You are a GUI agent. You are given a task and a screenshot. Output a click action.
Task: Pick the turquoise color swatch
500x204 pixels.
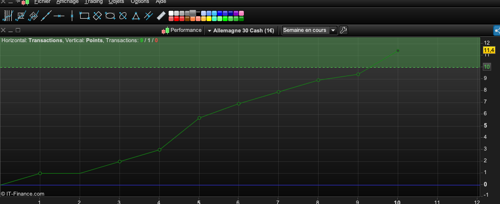214,19
